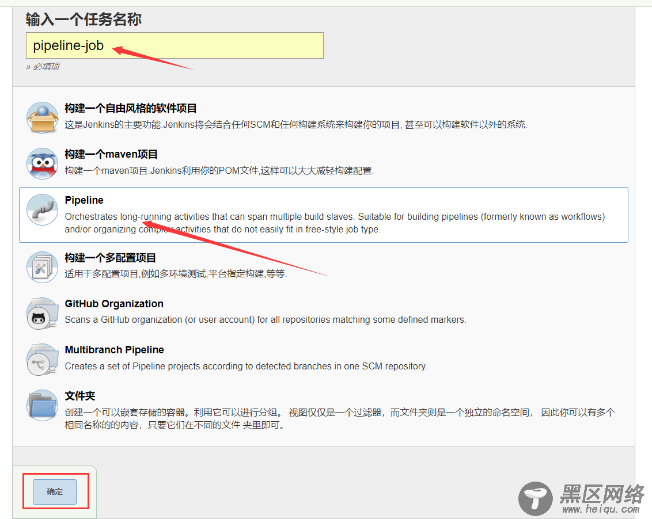Click the 必填项 required hint
The width and height of the screenshot is (652, 519).
[x=43, y=67]
